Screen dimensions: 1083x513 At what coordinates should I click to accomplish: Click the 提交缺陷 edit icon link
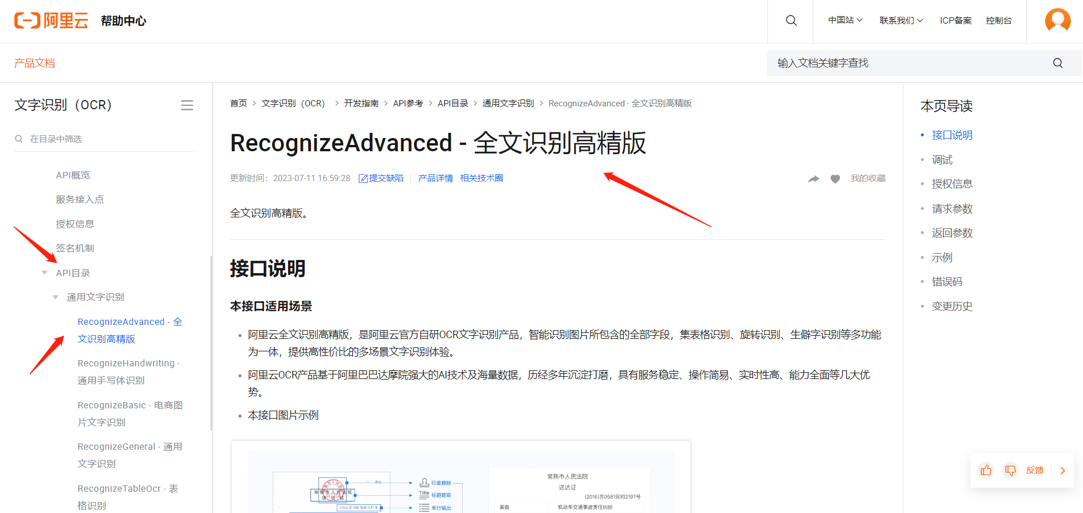381,178
